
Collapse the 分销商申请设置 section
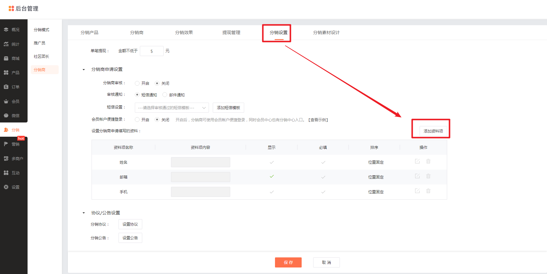click(84, 70)
